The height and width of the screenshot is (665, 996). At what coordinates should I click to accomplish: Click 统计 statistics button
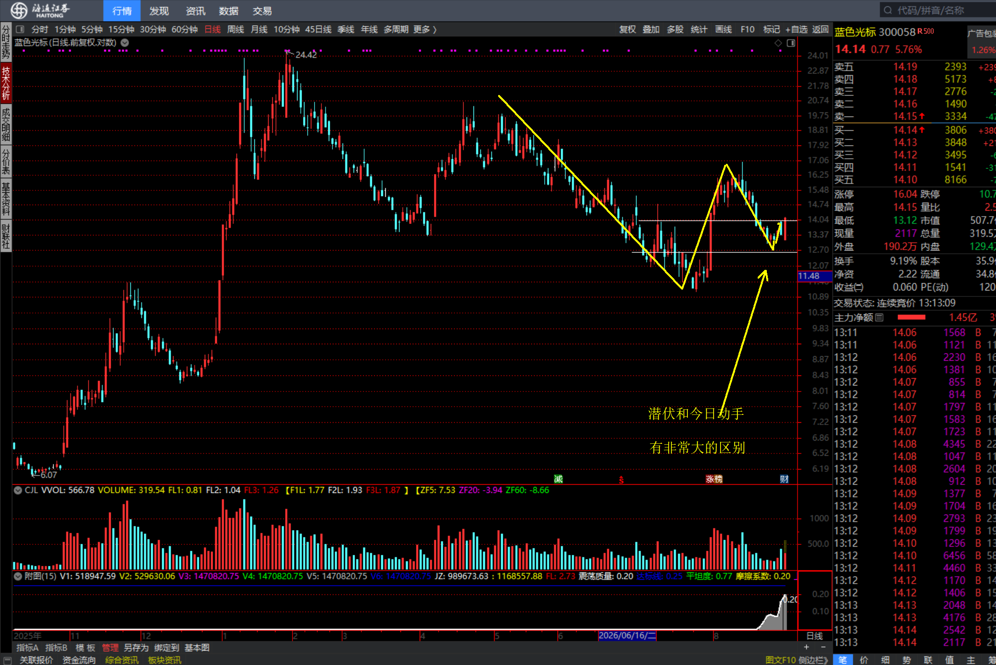[x=699, y=29]
